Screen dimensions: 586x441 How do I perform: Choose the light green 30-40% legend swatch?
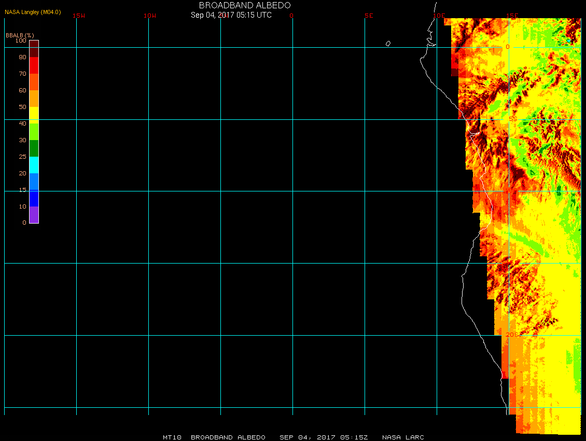pos(34,132)
